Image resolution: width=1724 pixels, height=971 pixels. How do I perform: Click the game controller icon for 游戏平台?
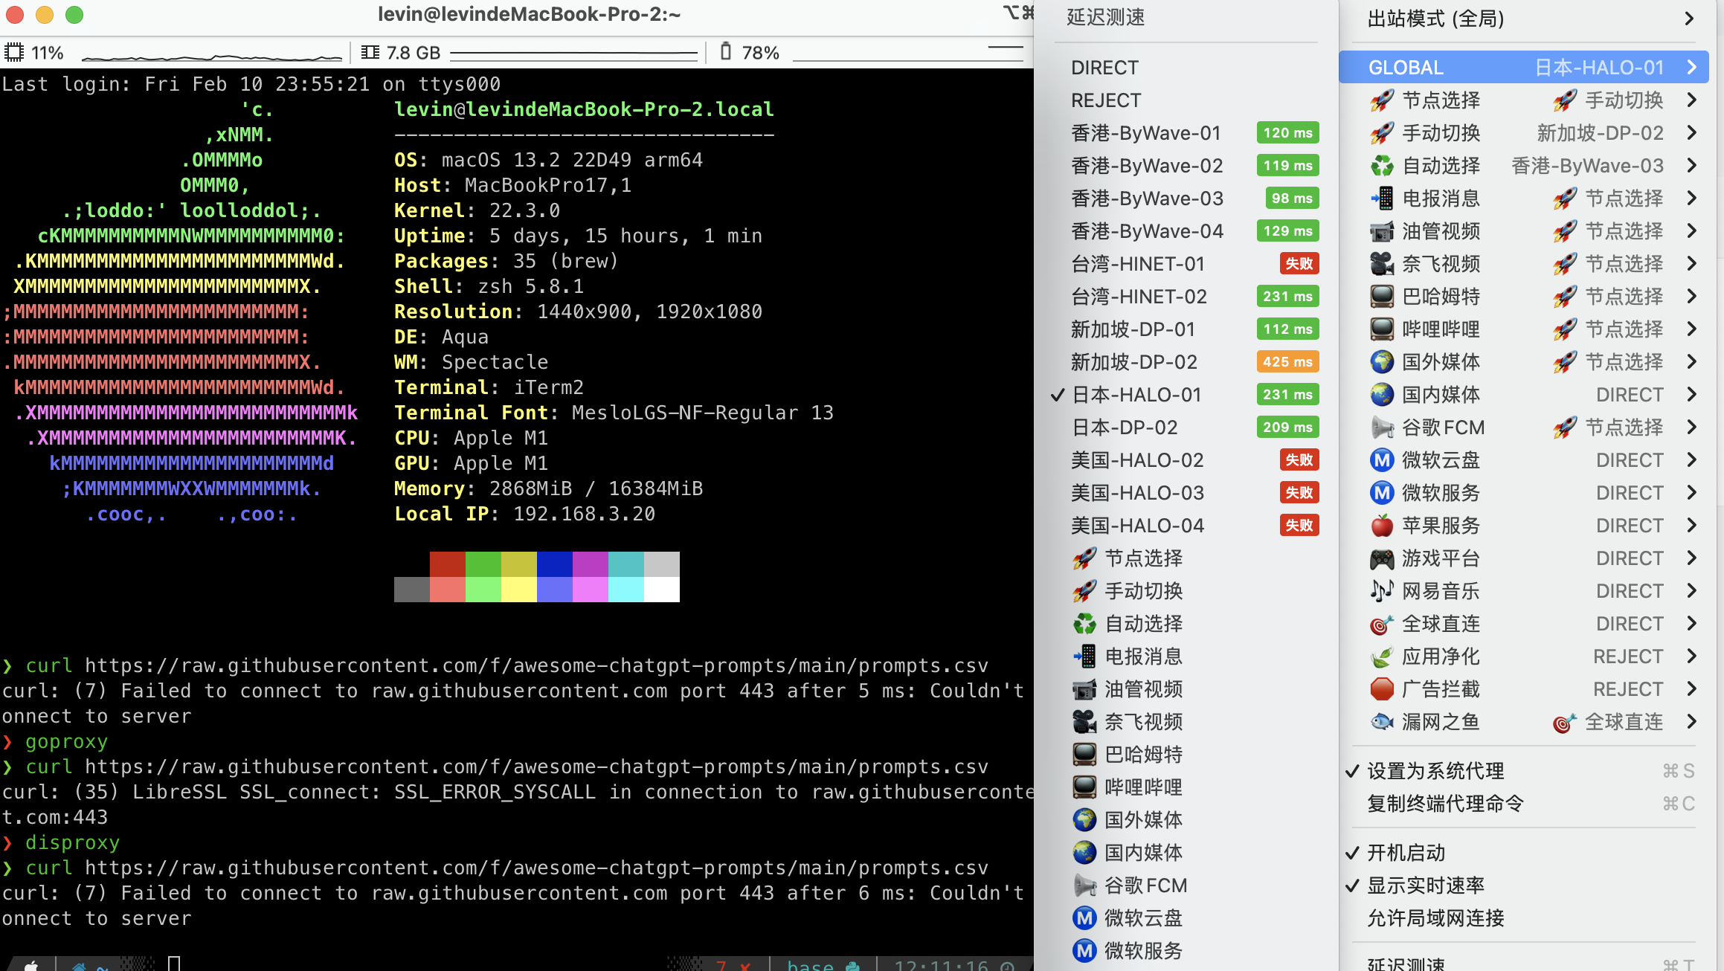pyautogui.click(x=1381, y=558)
